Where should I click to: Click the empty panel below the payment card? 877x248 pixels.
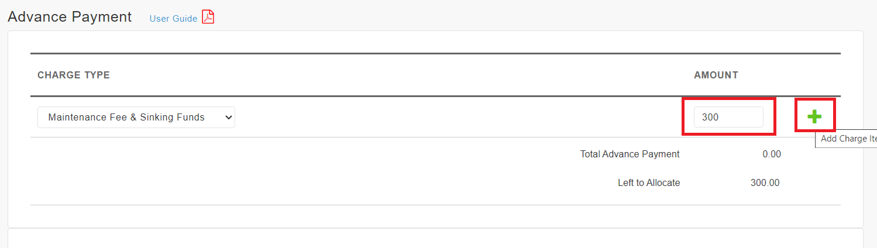pyautogui.click(x=435, y=238)
